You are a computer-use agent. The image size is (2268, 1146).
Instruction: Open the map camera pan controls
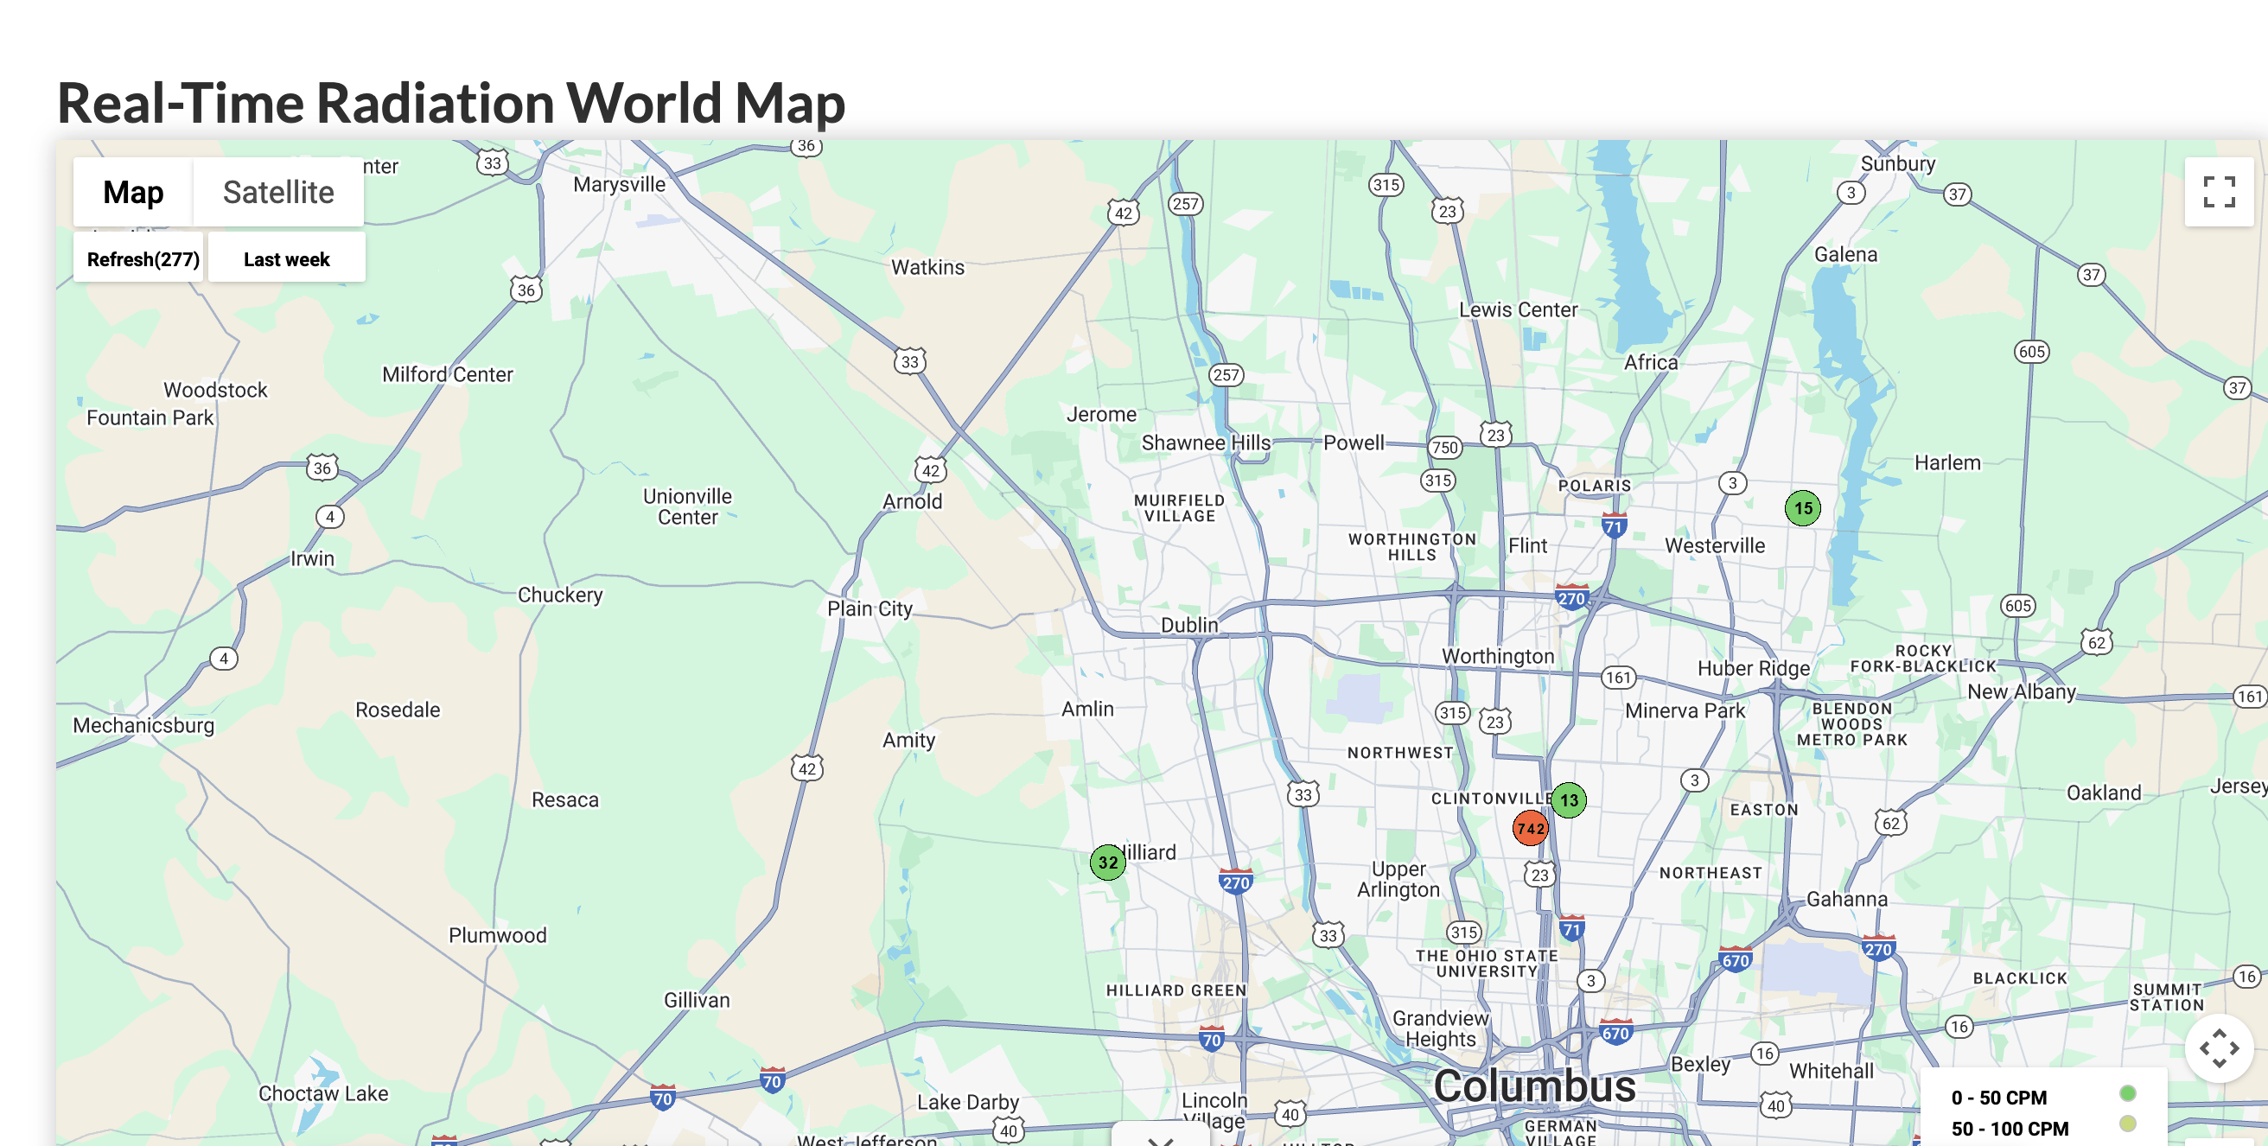(x=2218, y=1047)
